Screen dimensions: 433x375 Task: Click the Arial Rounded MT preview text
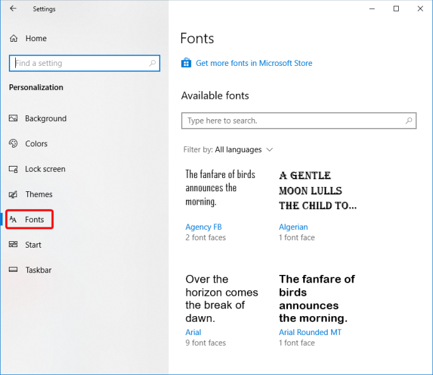click(x=317, y=298)
